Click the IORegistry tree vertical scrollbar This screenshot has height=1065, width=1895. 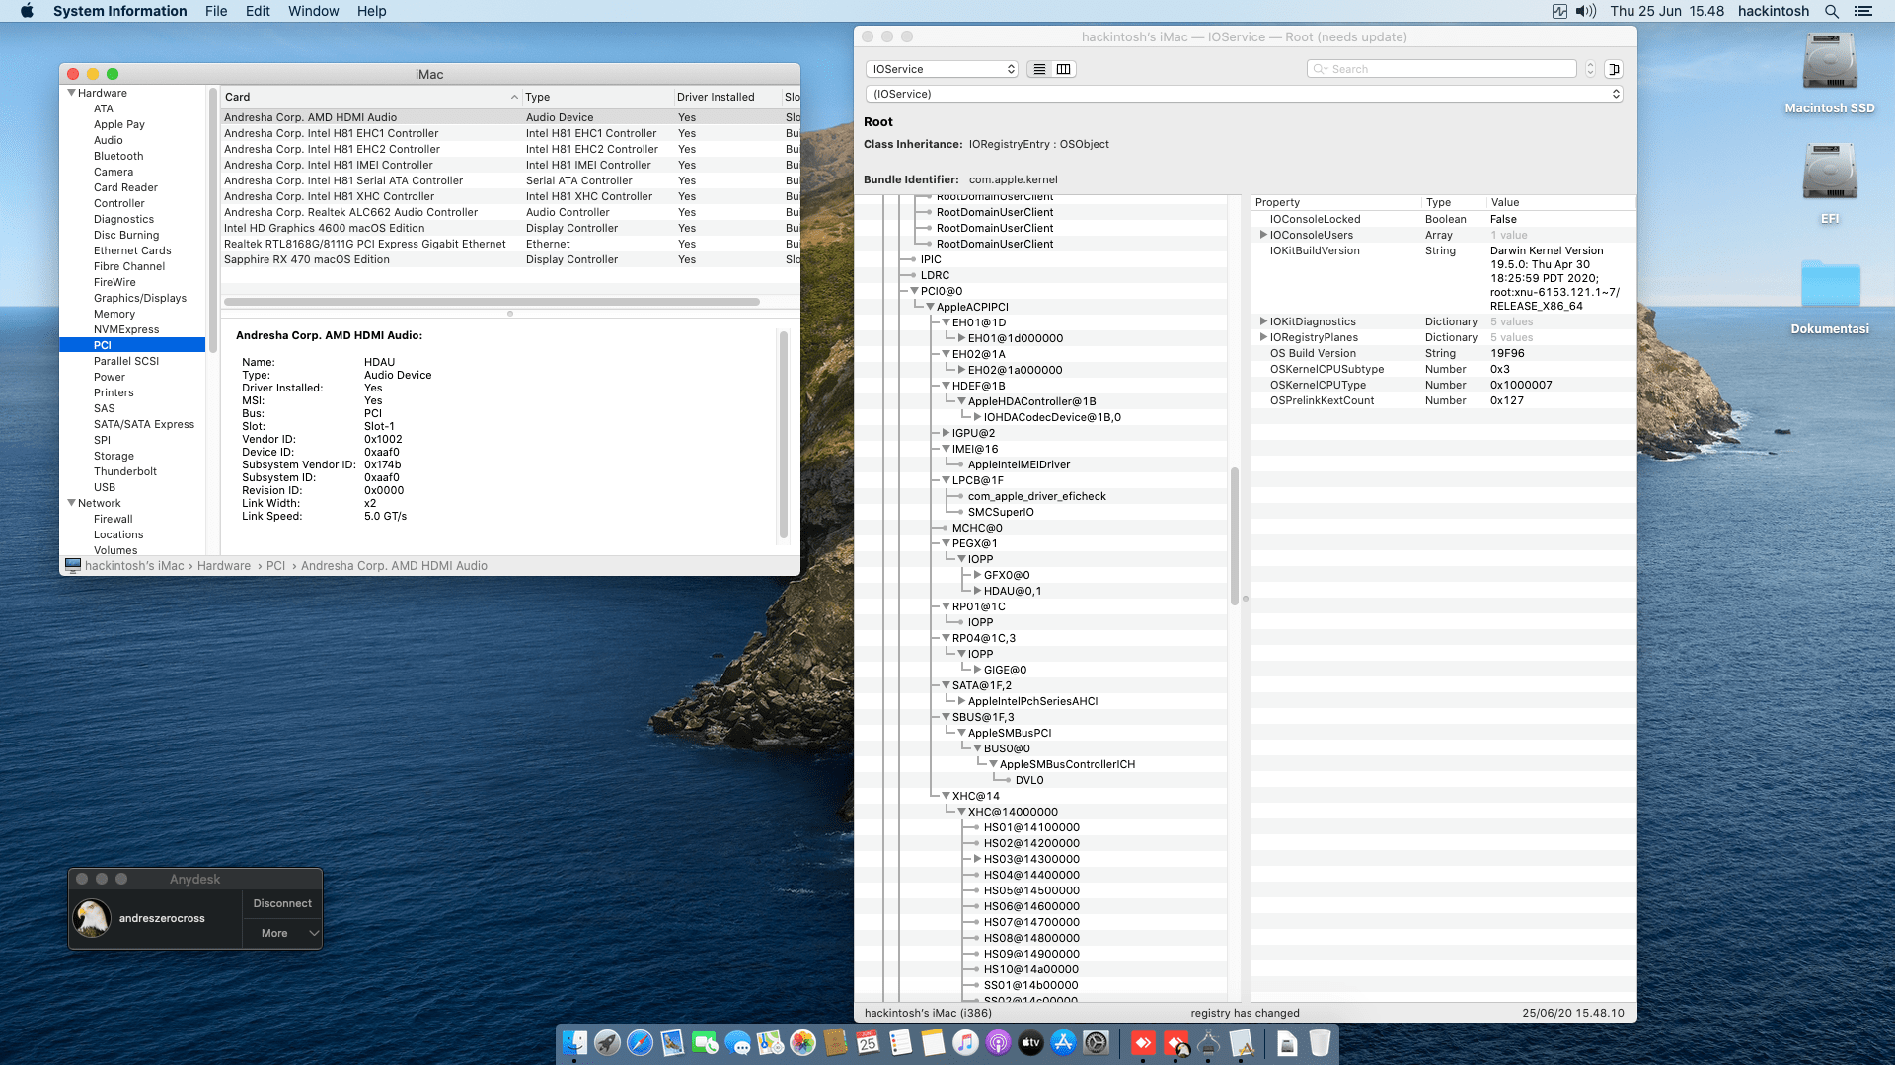coord(1234,535)
